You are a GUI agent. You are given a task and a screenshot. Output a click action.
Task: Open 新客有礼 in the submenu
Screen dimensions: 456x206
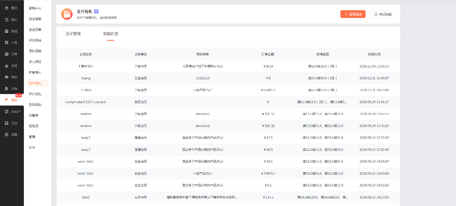[35, 73]
